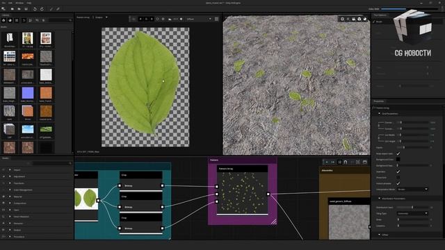Collapse the Grid Parameters section
445x250 pixels.
[380, 114]
